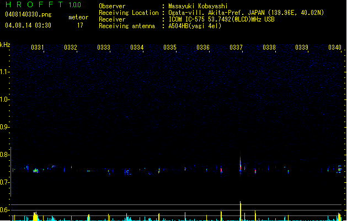The width and height of the screenshot is (347, 221).
Task: Select antenna text A504HB(yagi 4el)
Action: point(195,26)
